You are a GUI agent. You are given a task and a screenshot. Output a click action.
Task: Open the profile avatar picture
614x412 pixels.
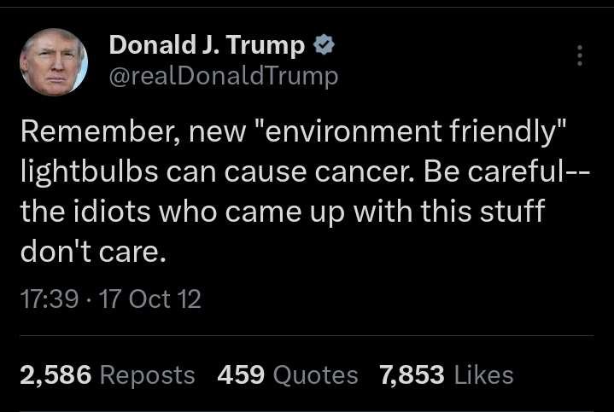click(x=54, y=62)
